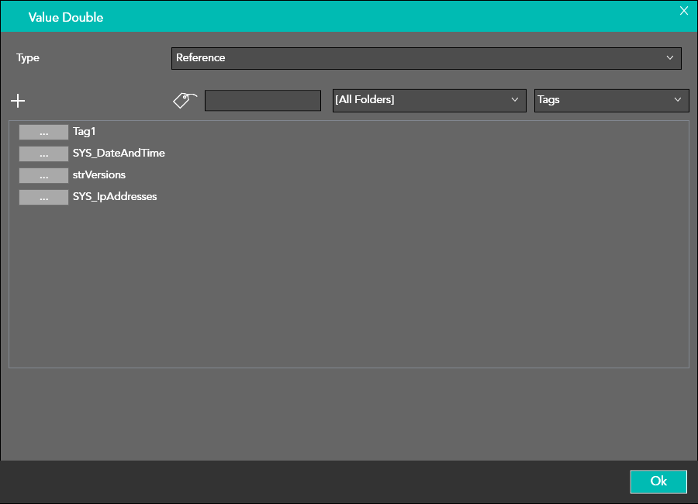Expand the All Folders dropdown
Viewport: 698px width, 504px height.
click(x=429, y=100)
